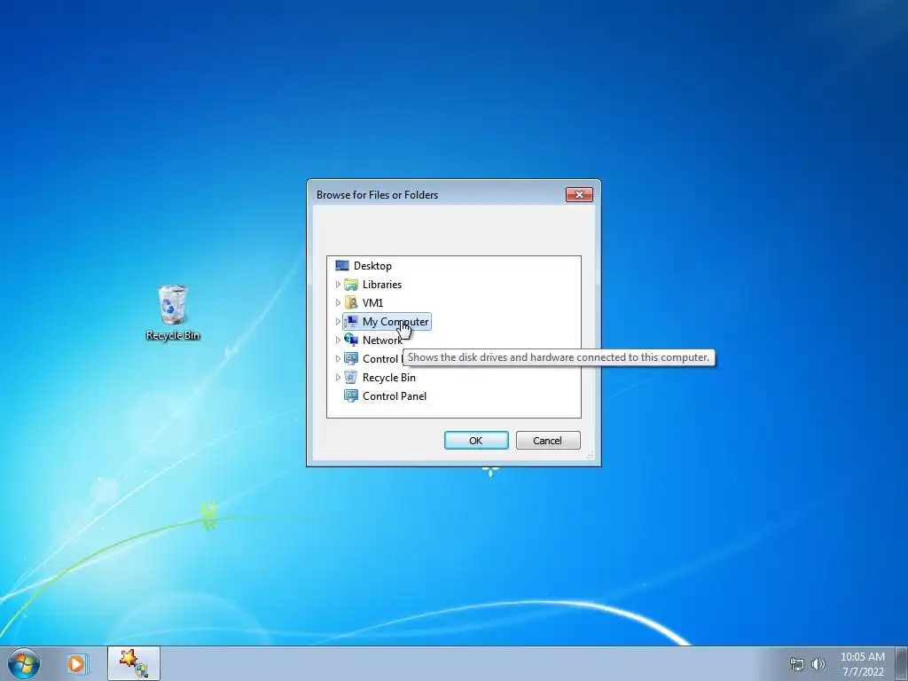
Task: Click the icon of the bottom Control Panel entry
Action: pyautogui.click(x=351, y=396)
